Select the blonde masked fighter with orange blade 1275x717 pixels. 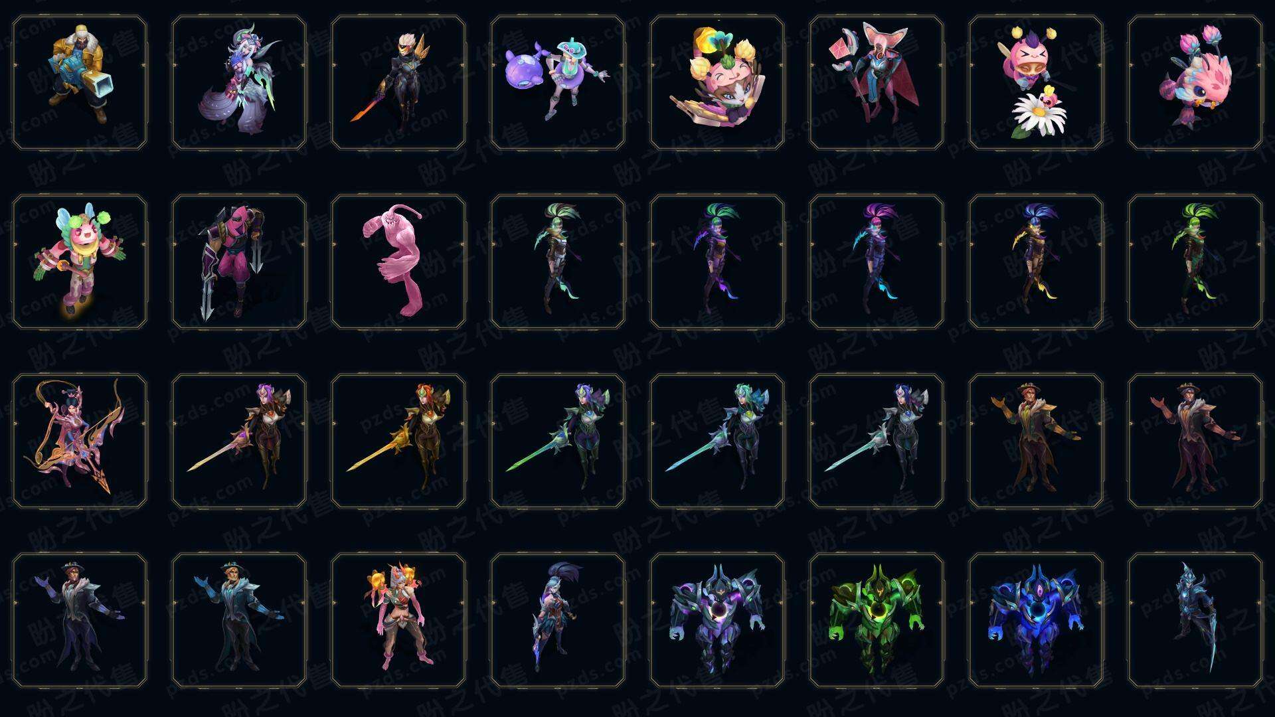coord(398,83)
